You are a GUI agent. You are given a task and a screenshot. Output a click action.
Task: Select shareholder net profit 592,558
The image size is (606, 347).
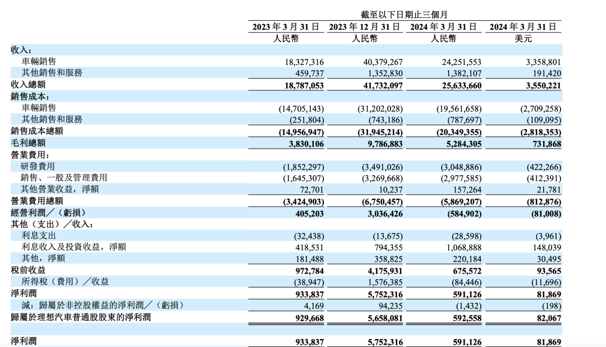[467, 318]
